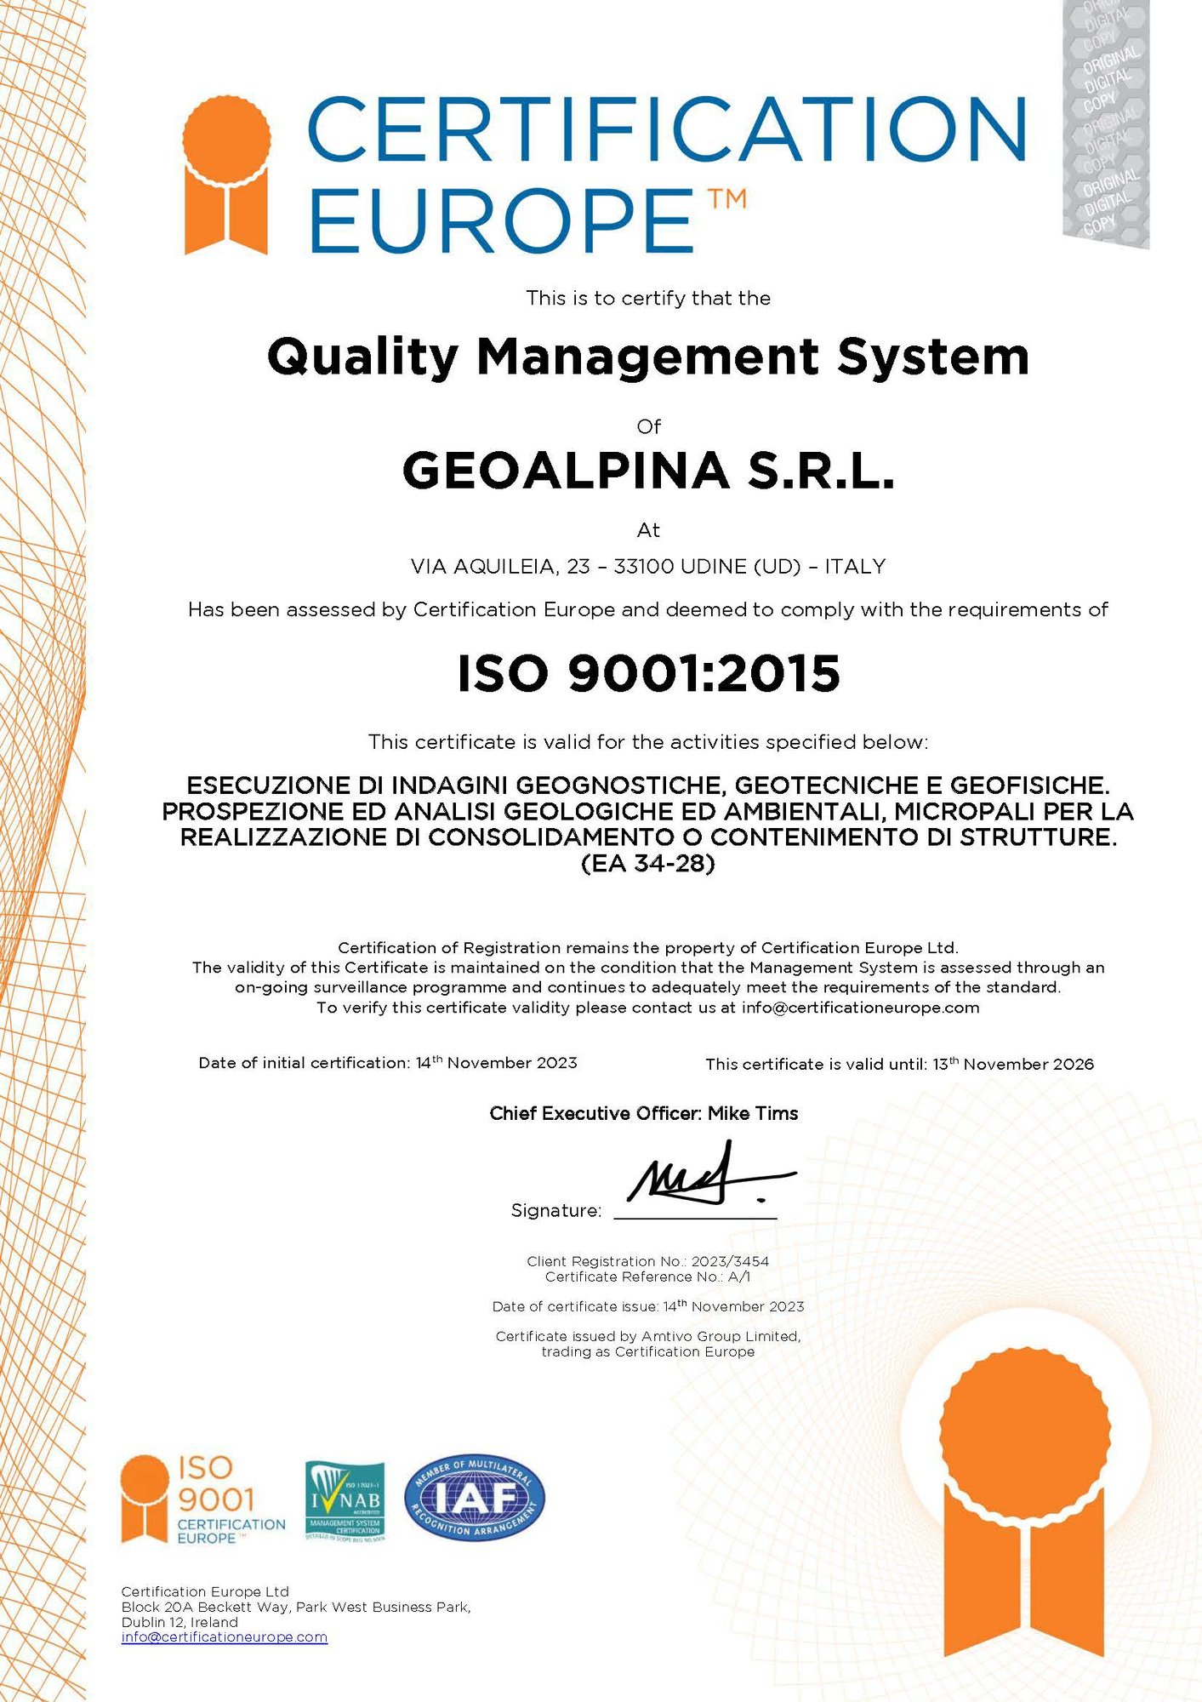Click the 'Quality Management System' heading

coord(648,356)
